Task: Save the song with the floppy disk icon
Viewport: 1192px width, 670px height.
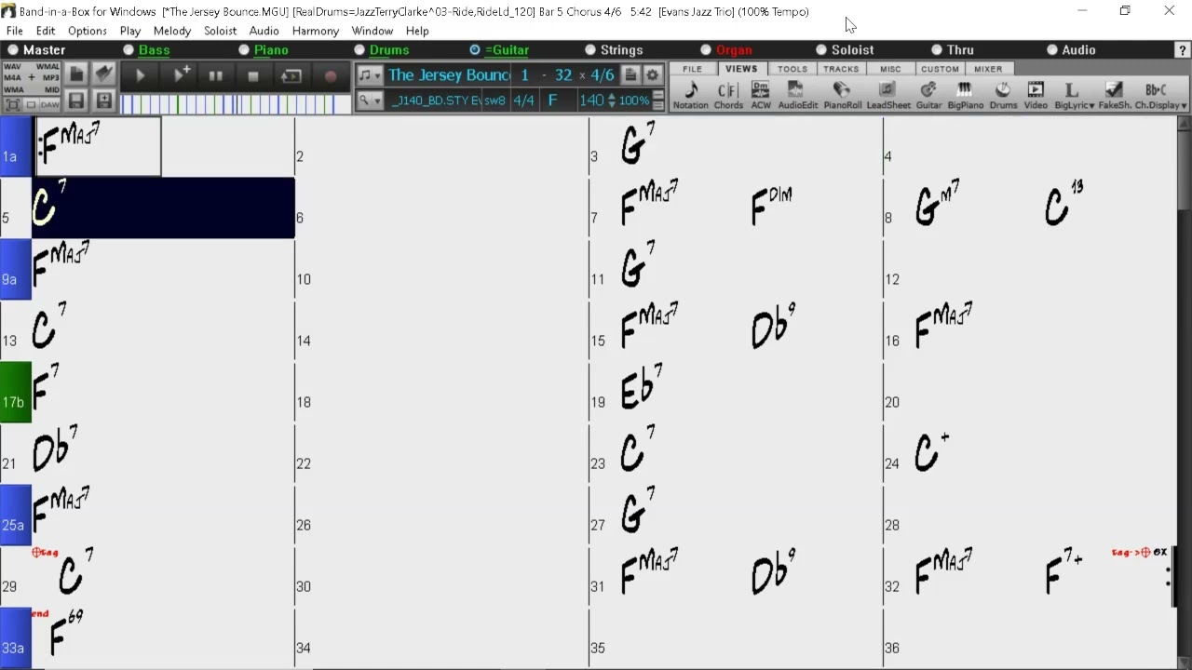Action: click(x=76, y=100)
